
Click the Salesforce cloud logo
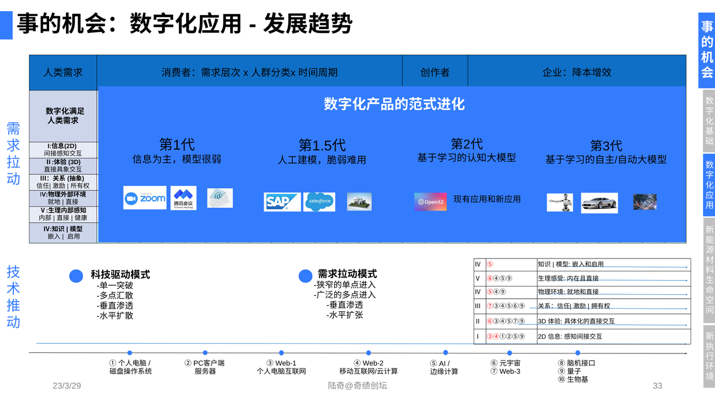(x=319, y=202)
